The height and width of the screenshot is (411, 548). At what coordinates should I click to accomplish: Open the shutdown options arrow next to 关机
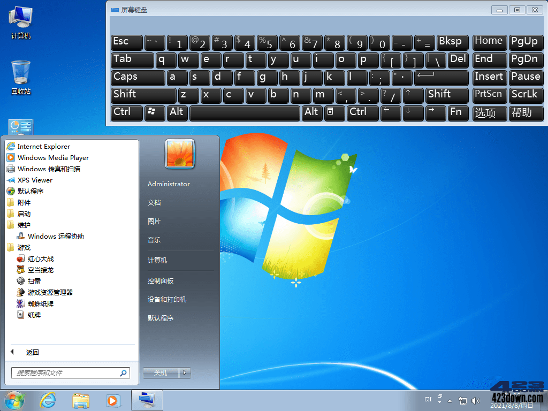(186, 372)
